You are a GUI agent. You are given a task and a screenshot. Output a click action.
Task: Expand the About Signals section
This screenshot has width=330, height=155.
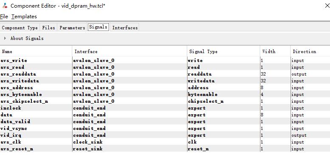point(5,38)
